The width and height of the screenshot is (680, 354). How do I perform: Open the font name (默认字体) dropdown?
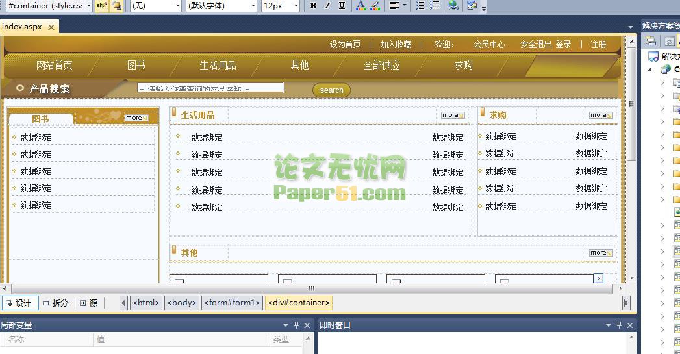point(253,6)
